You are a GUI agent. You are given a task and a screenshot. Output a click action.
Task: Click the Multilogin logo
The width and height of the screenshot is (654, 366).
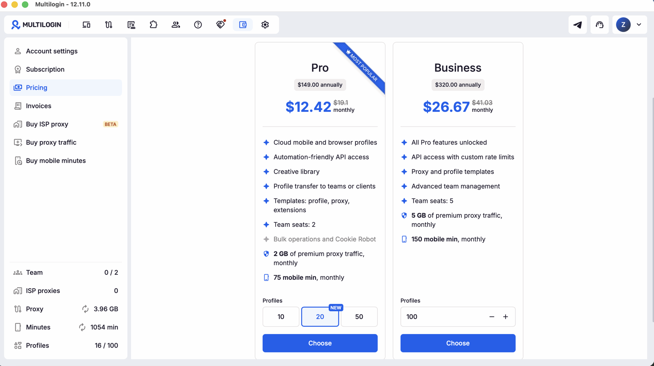click(x=36, y=25)
